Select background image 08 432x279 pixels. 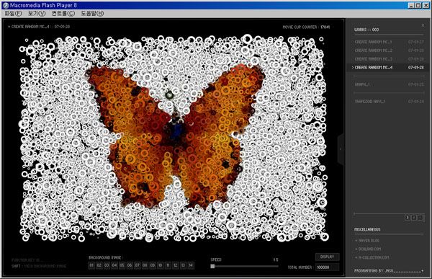[145, 265]
